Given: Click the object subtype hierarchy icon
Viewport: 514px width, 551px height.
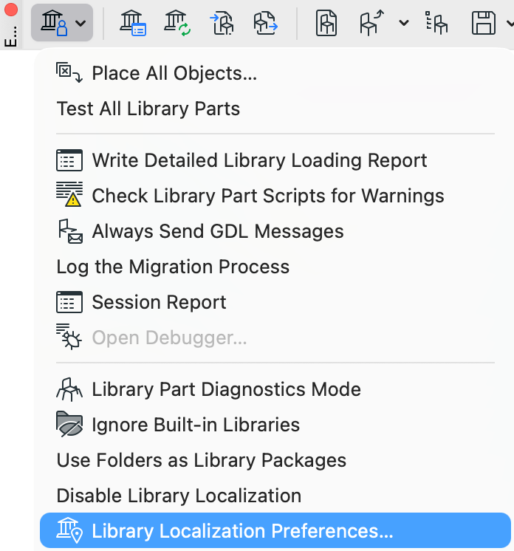Looking at the screenshot, I should click(x=437, y=23).
